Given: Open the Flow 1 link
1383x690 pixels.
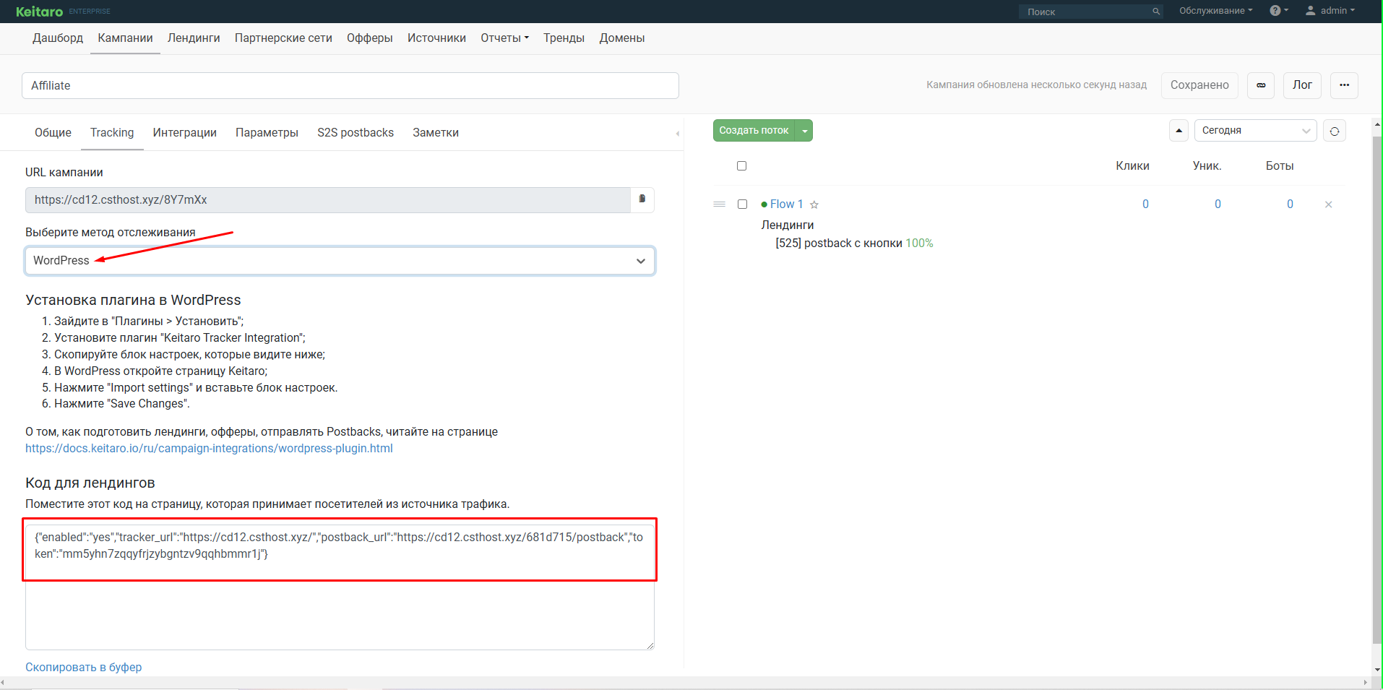Looking at the screenshot, I should (x=786, y=204).
